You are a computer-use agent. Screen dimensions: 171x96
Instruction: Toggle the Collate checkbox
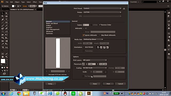(x=91, y=25)
